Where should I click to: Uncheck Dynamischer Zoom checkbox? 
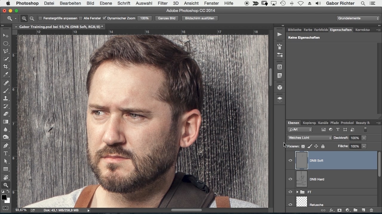click(104, 18)
